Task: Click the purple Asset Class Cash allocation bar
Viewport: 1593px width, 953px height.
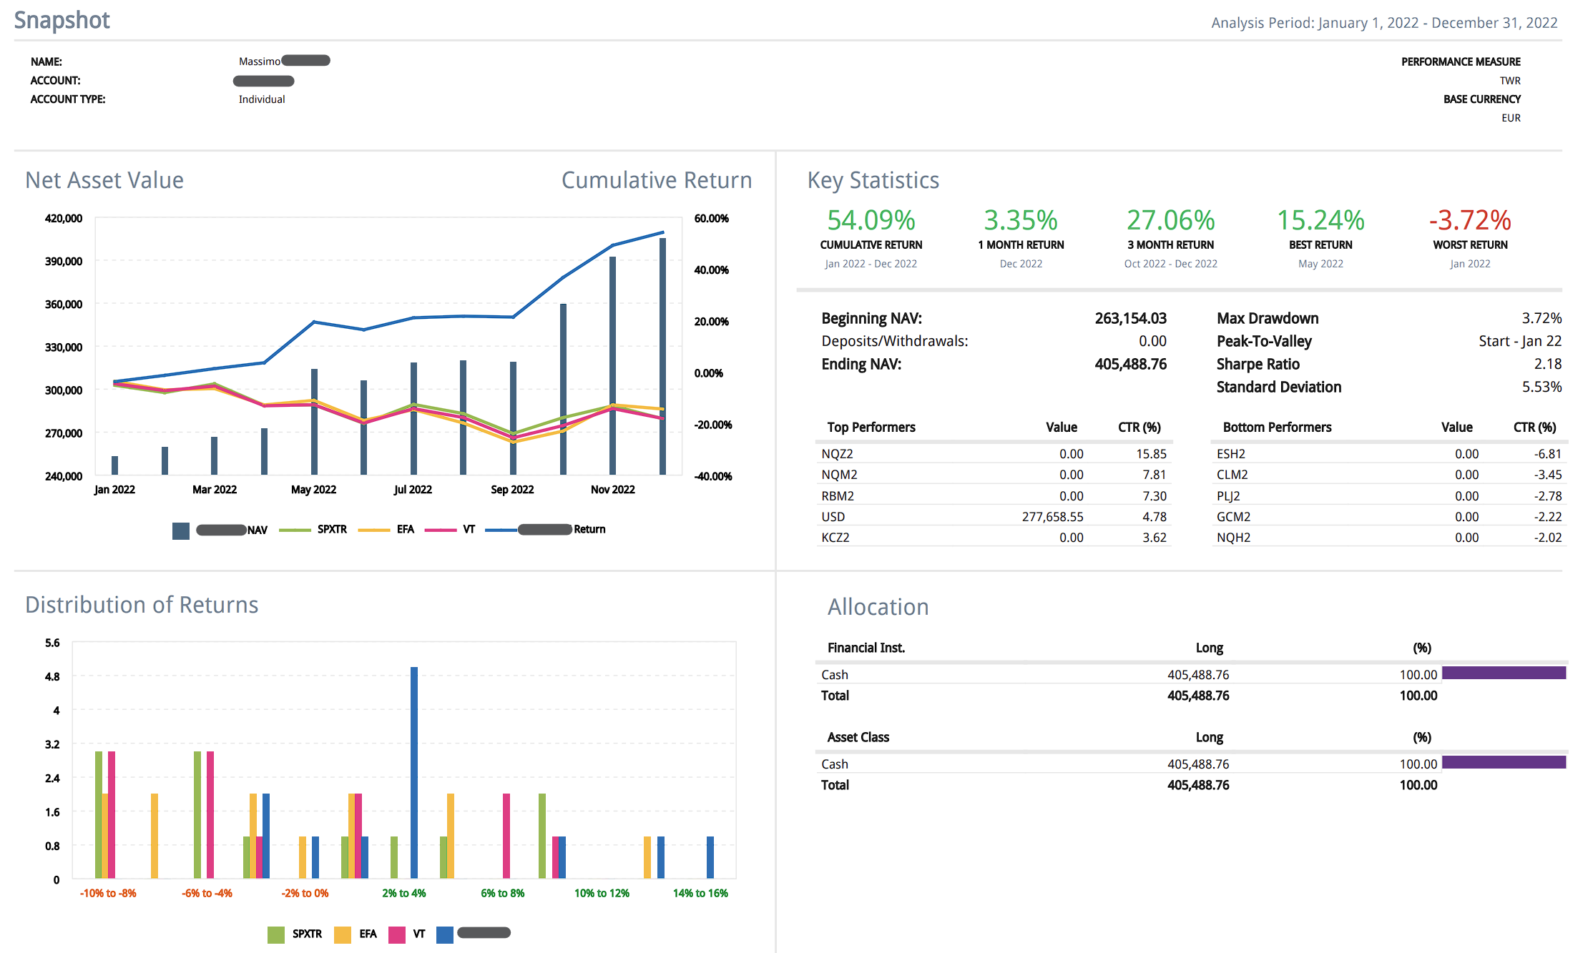Action: [x=1504, y=762]
